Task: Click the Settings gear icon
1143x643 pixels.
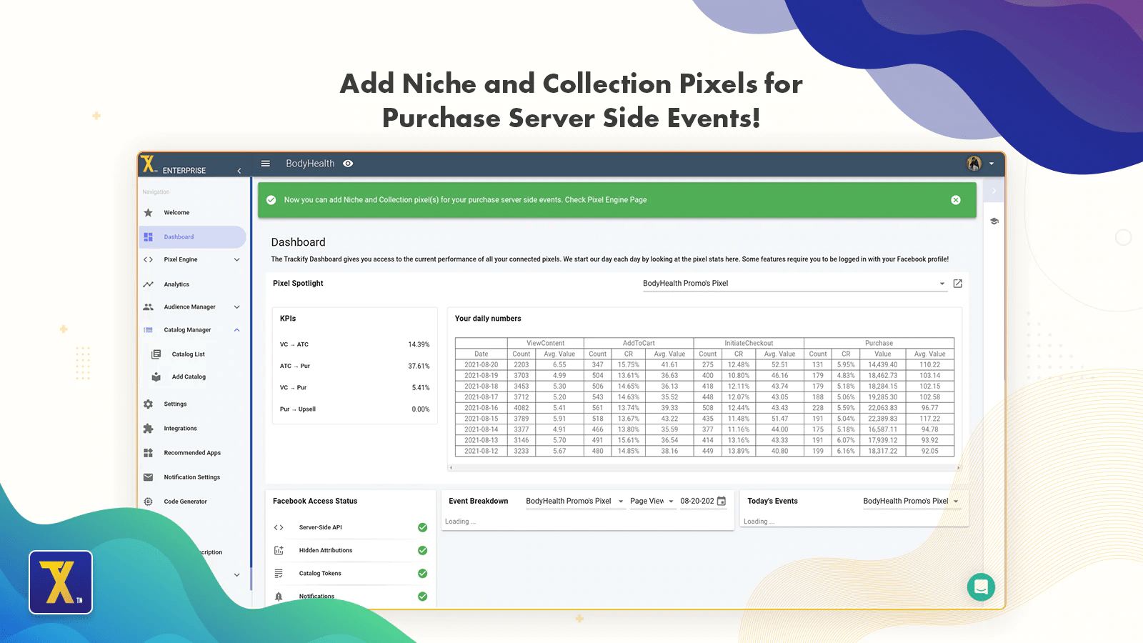Action: click(x=148, y=404)
